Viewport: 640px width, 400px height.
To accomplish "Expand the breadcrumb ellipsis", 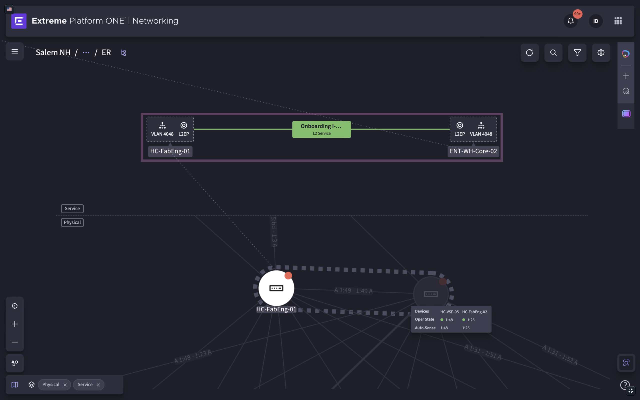I will (x=86, y=53).
